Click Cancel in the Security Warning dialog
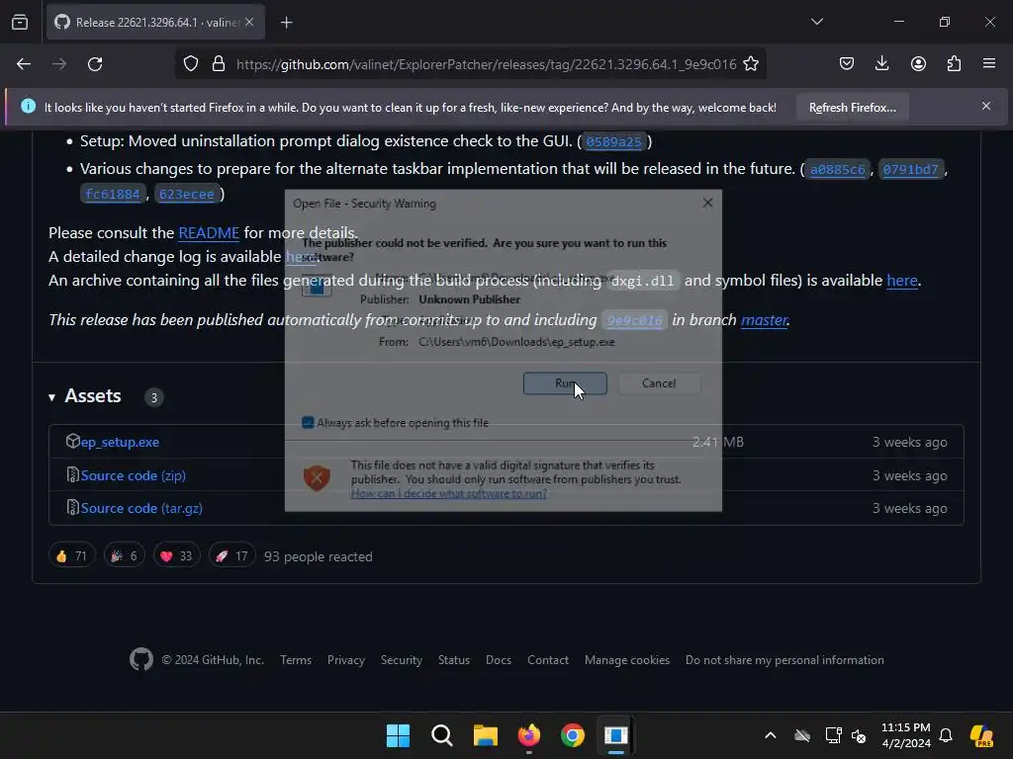Viewport: 1013px width, 759px height. [659, 383]
